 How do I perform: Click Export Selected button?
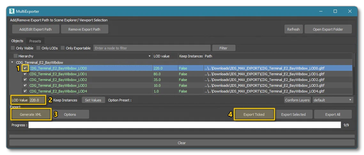[293, 114]
